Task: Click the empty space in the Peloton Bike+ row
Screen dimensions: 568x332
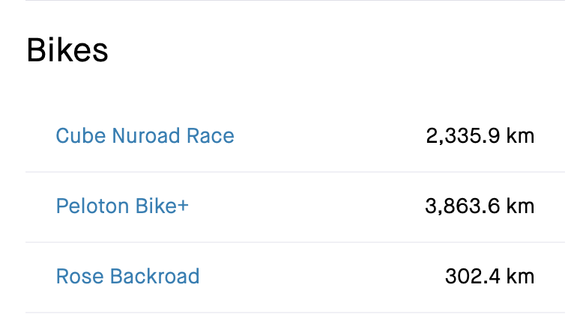Action: [x=306, y=206]
